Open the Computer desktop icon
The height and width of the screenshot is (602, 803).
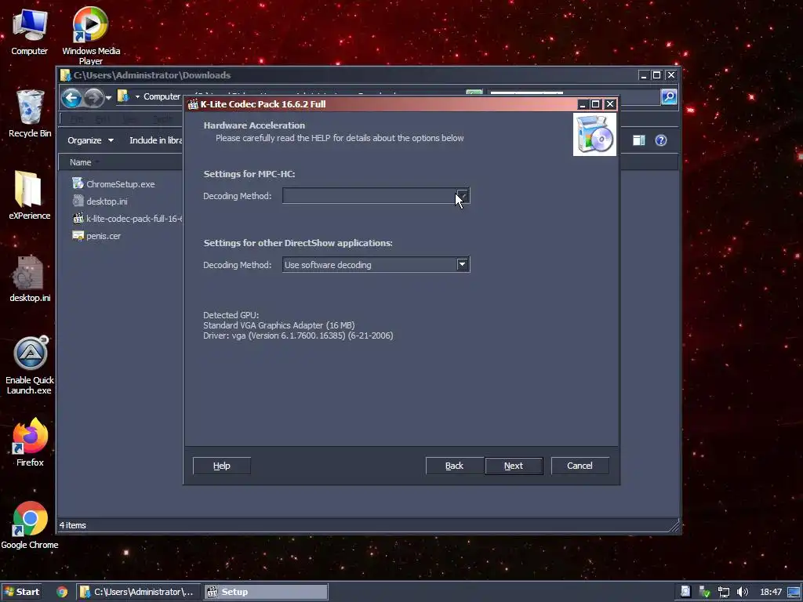click(29, 31)
